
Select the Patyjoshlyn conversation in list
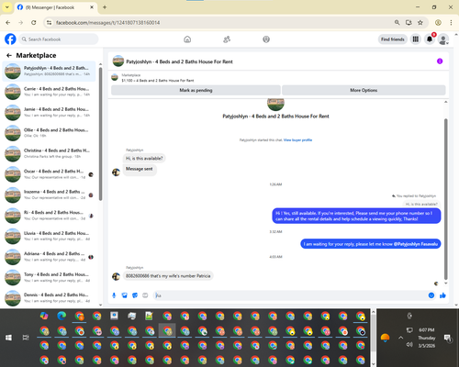pyautogui.click(x=50, y=71)
